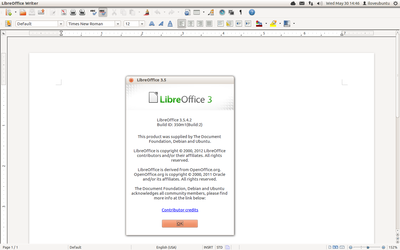
Task: Click the Undo arrow icon
Action: (157, 12)
